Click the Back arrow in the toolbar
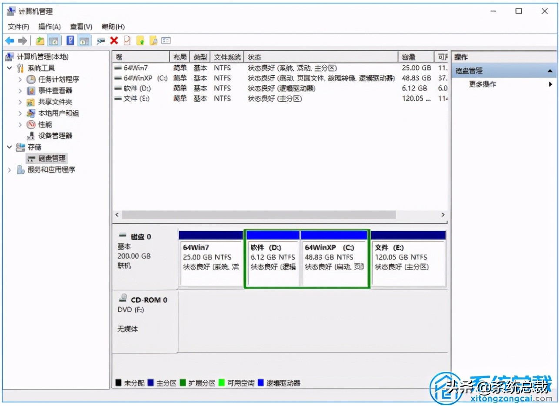Screen dimensions: 560x406 [9, 40]
